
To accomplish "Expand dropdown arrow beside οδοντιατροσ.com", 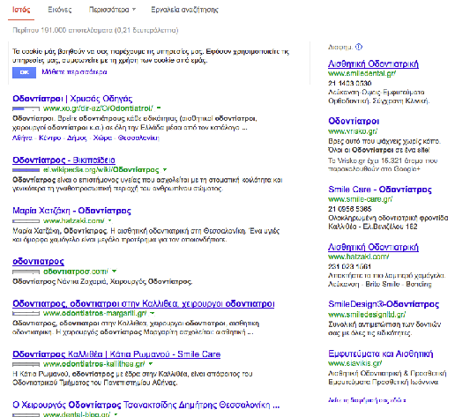I will click(115, 272).
